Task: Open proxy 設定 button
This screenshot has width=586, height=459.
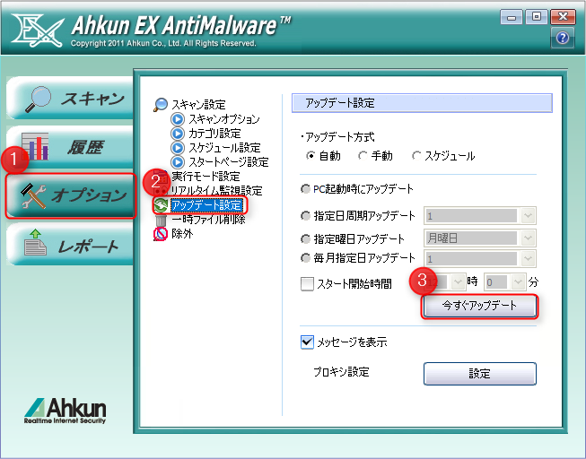Action: coord(480,374)
